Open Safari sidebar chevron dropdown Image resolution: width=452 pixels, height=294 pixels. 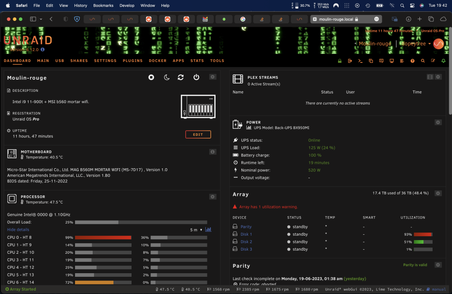coord(41,19)
